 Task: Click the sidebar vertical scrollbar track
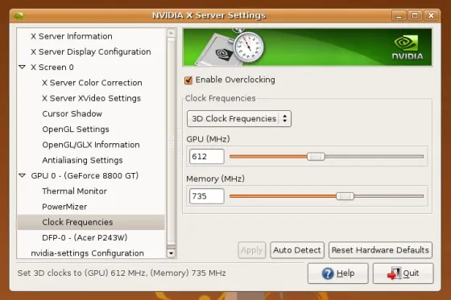[x=171, y=143]
